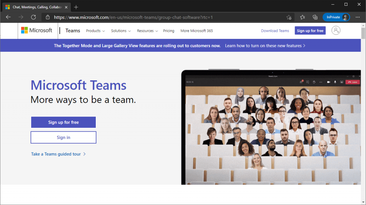Click the red Leave button in the meeting image
Image resolution: width=366 pixels, height=205 pixels.
pos(353,82)
